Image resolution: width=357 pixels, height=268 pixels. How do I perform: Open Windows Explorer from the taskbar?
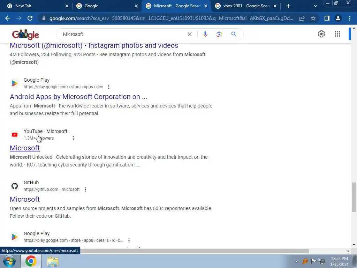tap(53, 262)
